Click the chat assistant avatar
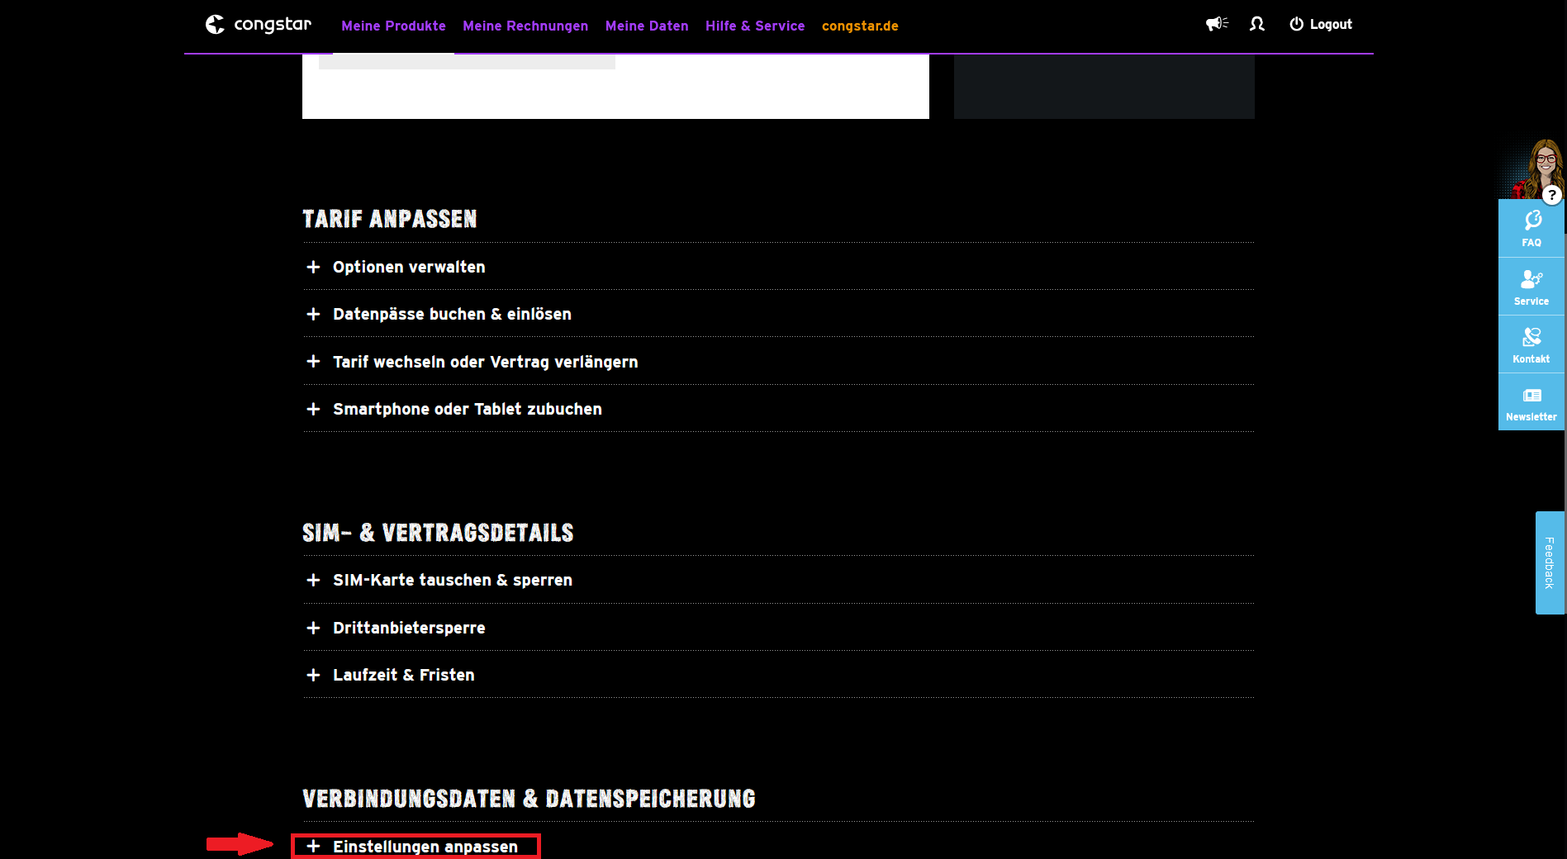The height and width of the screenshot is (859, 1567). [1541, 168]
